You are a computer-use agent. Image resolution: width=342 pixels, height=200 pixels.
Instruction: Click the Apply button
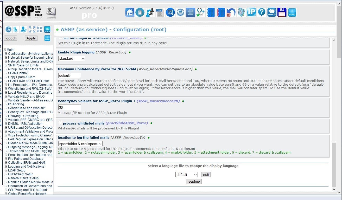pyautogui.click(x=31, y=38)
